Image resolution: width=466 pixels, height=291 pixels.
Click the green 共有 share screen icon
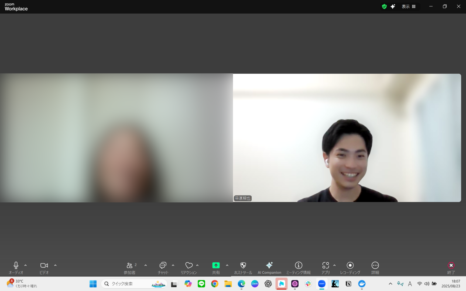click(x=216, y=265)
